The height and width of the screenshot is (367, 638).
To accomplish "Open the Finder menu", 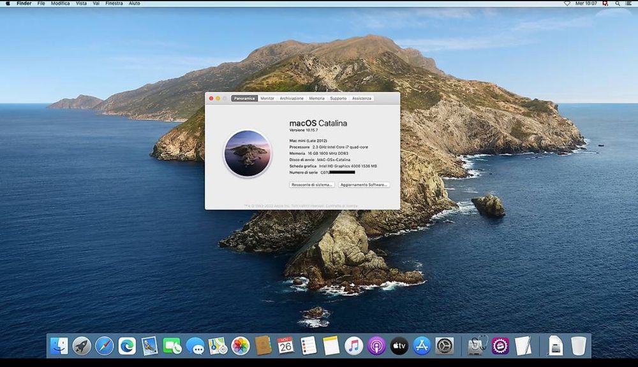I will click(24, 3).
